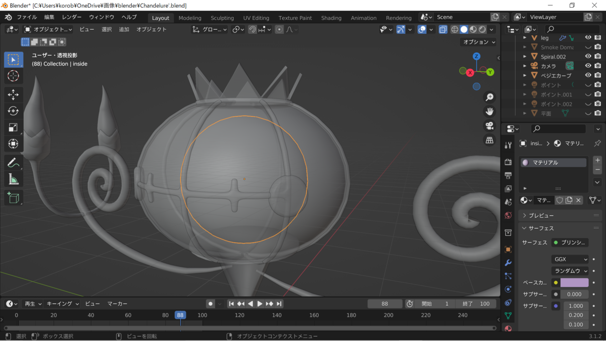The width and height of the screenshot is (606, 341).
Task: Click the pin icon in properties header
Action: point(597,143)
